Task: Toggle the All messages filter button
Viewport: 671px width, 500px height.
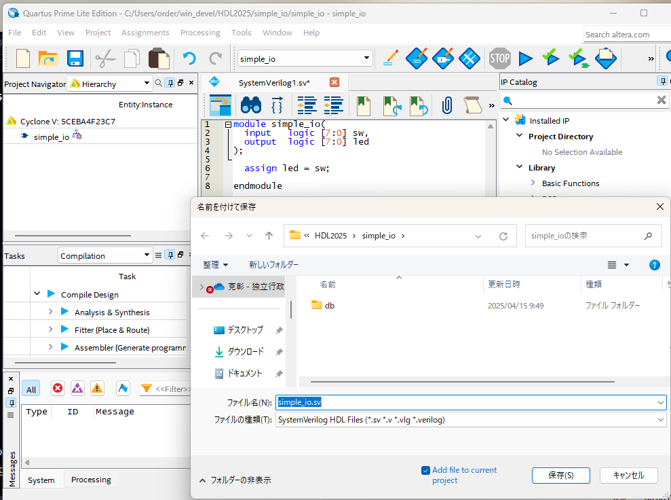Action: pos(31,389)
